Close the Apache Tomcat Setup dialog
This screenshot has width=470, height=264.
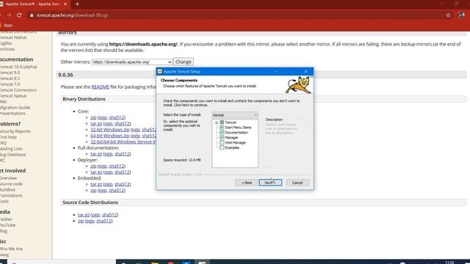[x=305, y=72]
